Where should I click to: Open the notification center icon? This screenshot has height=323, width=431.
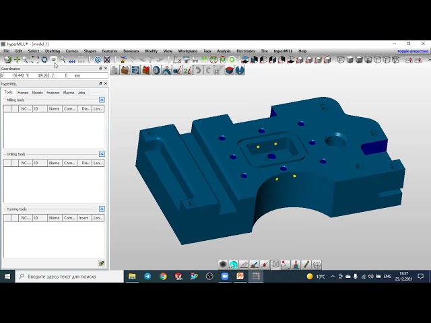point(420,277)
